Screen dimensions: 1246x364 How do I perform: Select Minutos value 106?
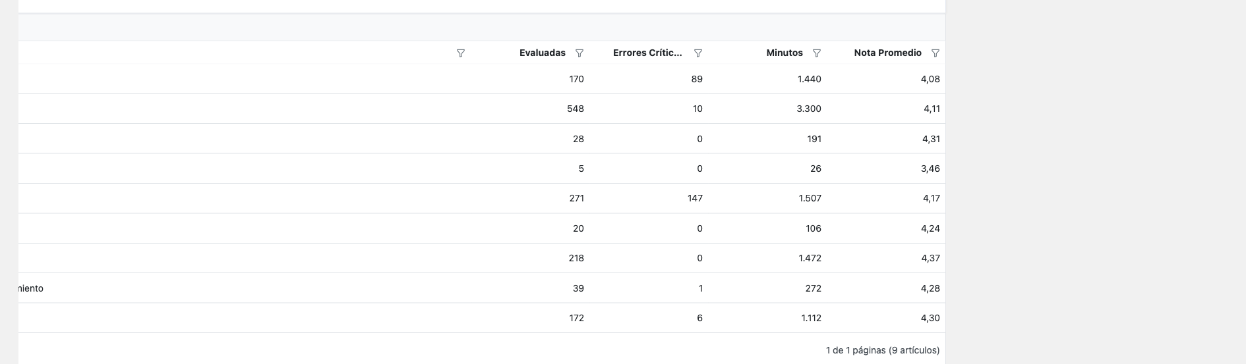coord(814,228)
